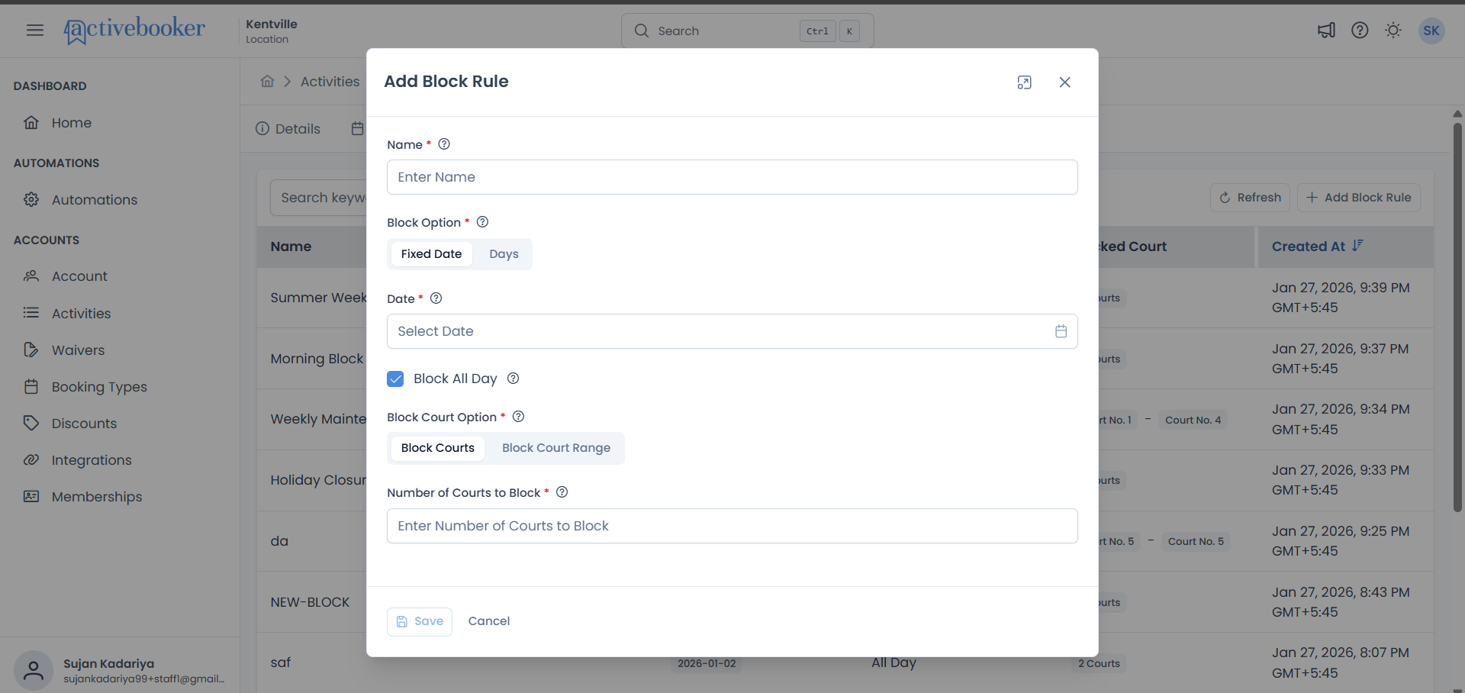Click the Created At column header

click(x=1346, y=247)
